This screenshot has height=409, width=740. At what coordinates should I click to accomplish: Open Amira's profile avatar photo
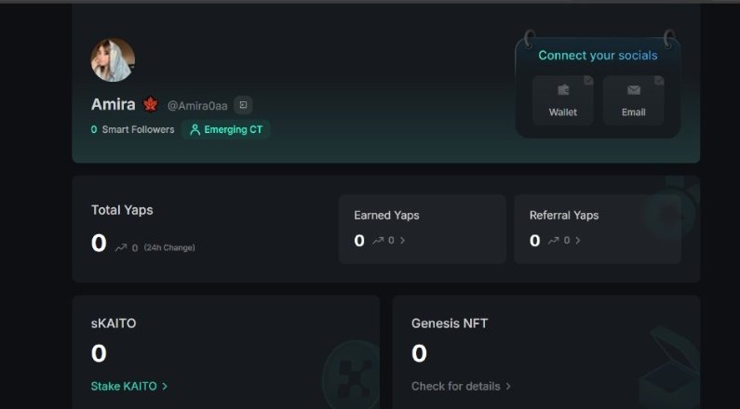coord(113,59)
